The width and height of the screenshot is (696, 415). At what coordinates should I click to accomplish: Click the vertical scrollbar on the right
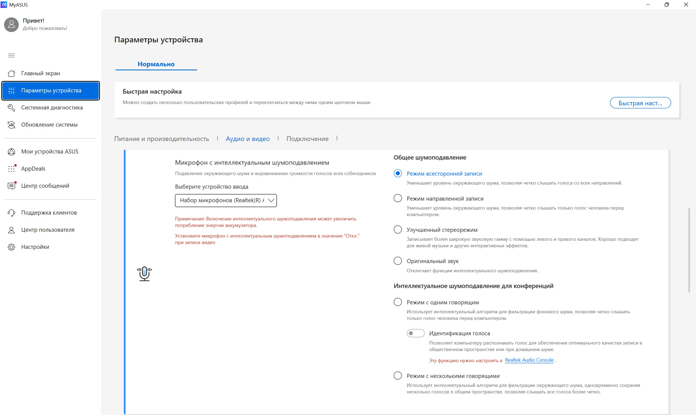(x=689, y=250)
